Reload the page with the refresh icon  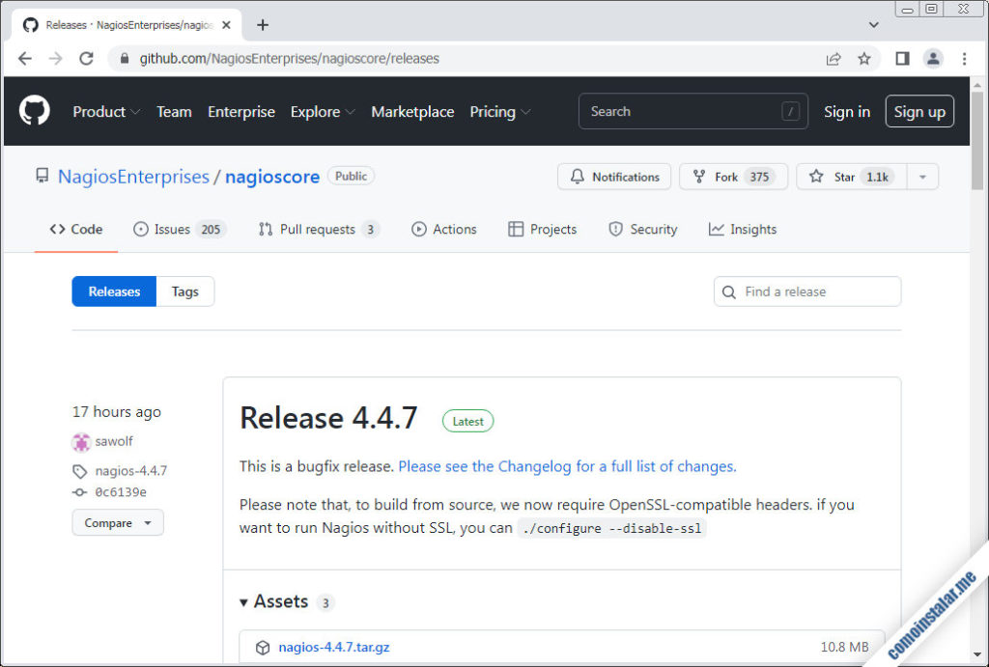[87, 58]
